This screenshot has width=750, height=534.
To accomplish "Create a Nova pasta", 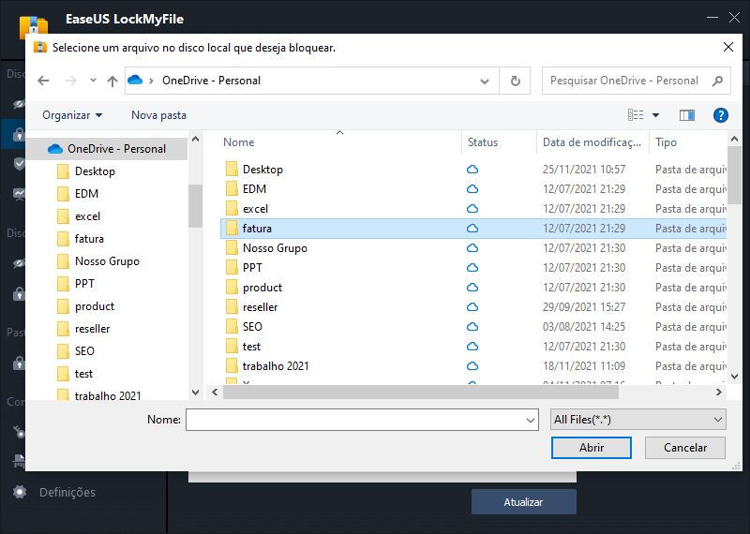I will pyautogui.click(x=158, y=115).
